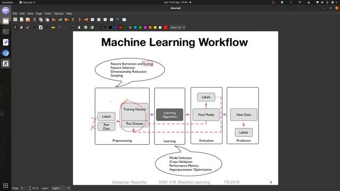
Task: Open the Edit menu
Action: coord(22,13)
